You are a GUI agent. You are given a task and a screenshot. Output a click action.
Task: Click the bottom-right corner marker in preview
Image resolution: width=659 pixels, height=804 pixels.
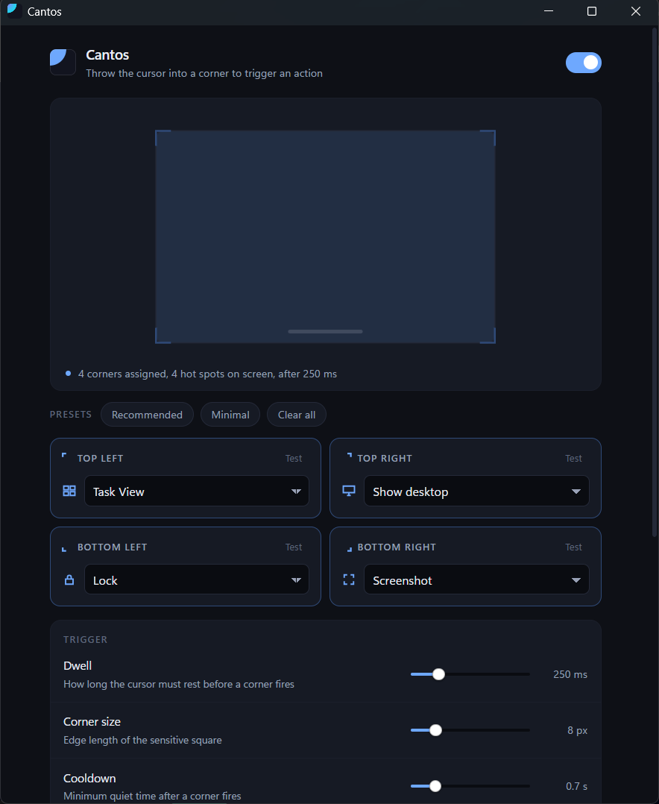click(x=488, y=336)
